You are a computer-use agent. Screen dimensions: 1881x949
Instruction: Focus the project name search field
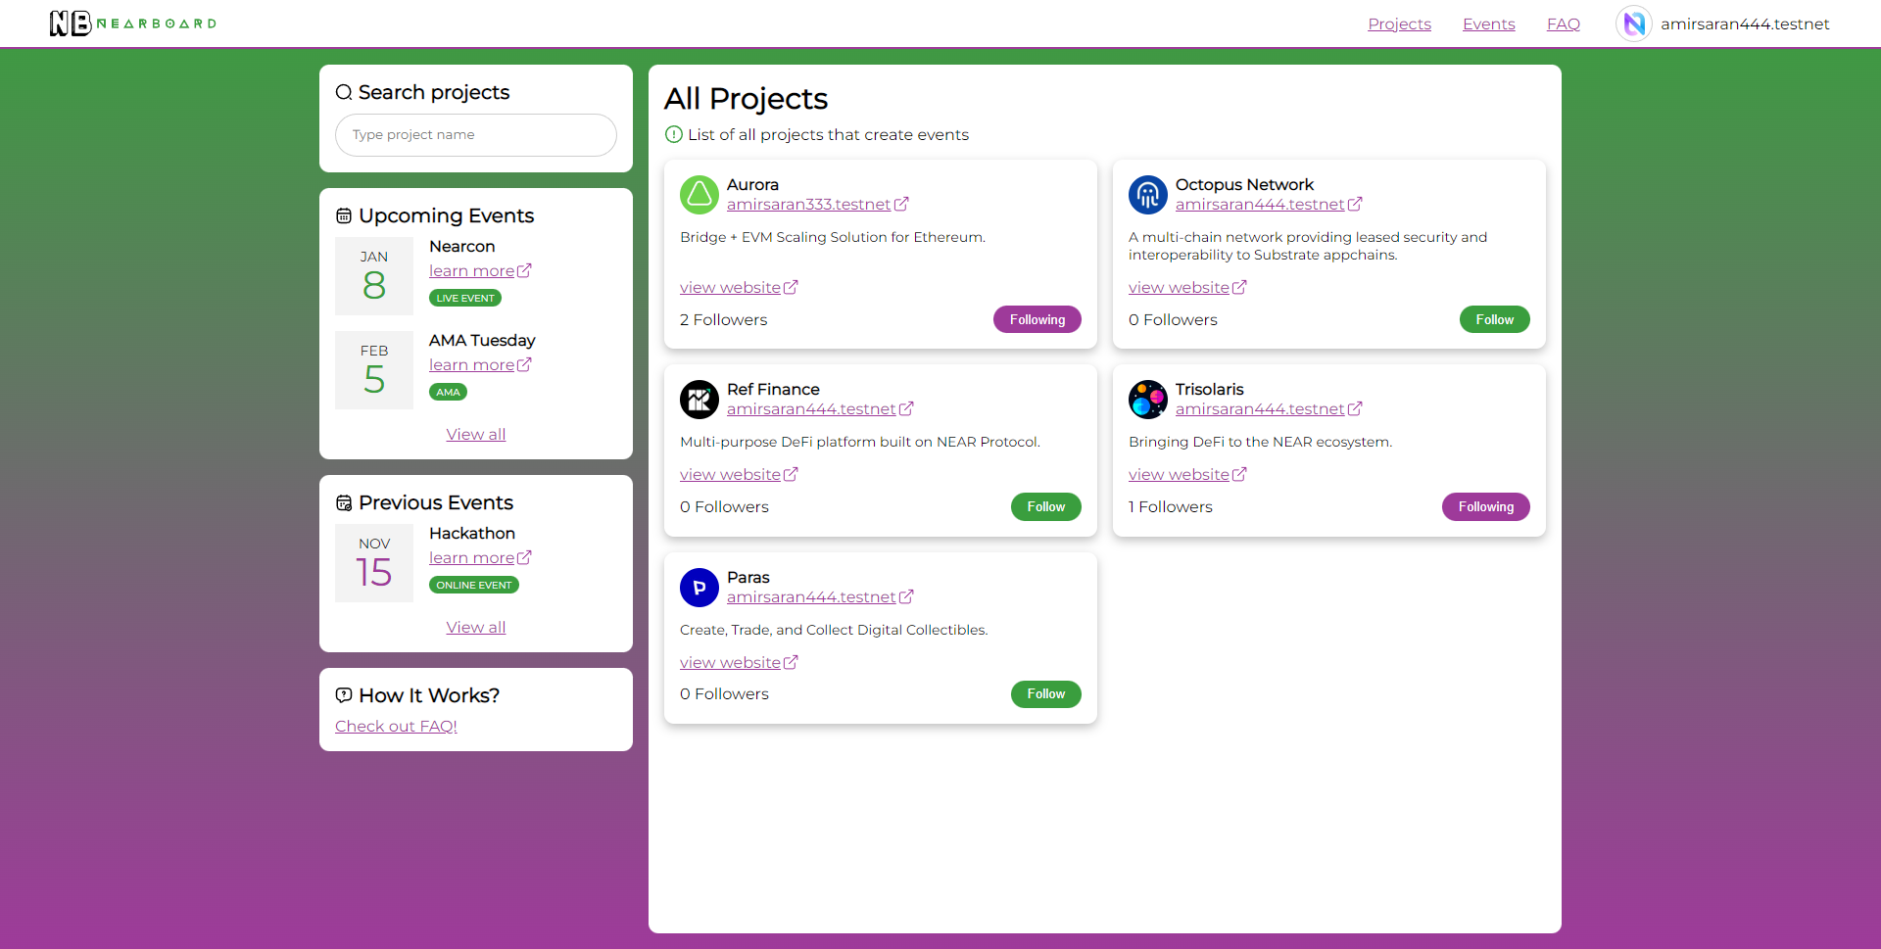pos(476,135)
